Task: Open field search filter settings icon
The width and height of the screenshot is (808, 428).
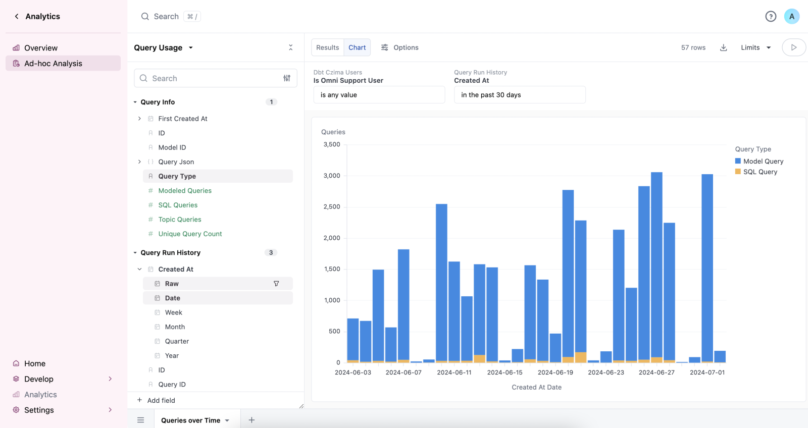Action: (287, 78)
